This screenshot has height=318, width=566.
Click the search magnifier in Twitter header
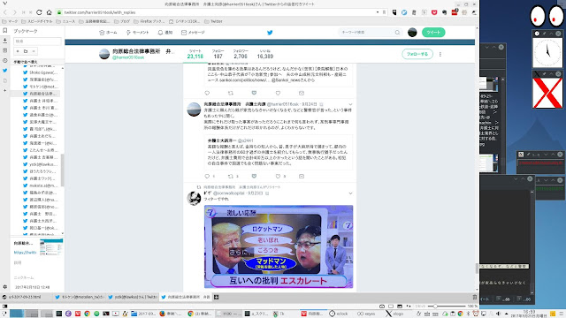[x=397, y=33]
